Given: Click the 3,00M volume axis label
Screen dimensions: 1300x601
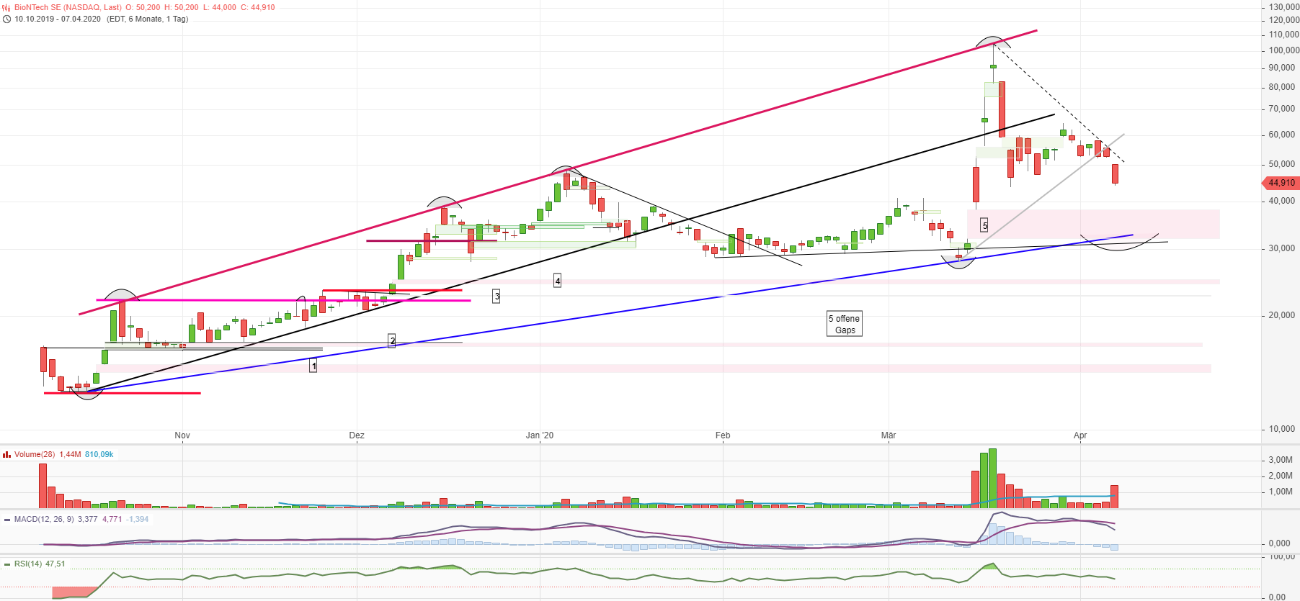Looking at the screenshot, I should click(1281, 460).
